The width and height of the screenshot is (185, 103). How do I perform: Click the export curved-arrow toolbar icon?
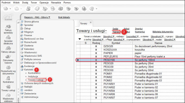coord(68,9)
